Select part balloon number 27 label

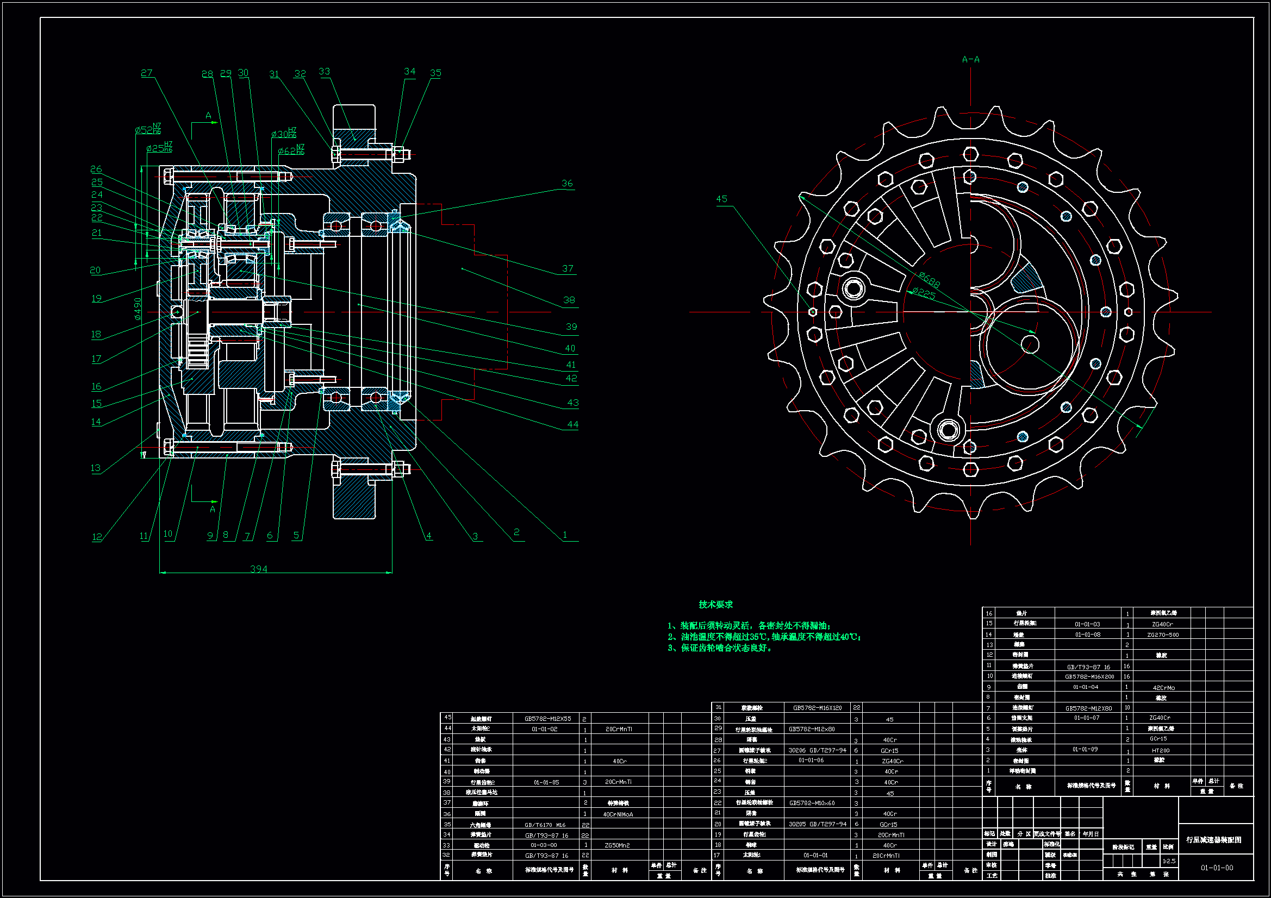pos(146,73)
